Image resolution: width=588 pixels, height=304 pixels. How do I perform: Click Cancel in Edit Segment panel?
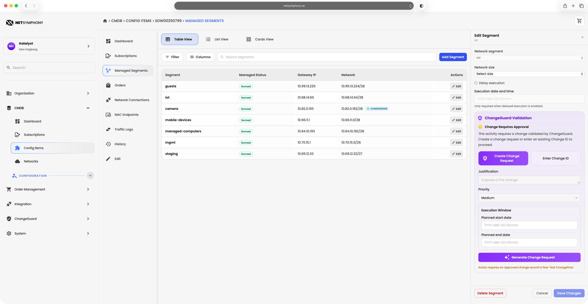pyautogui.click(x=542, y=293)
